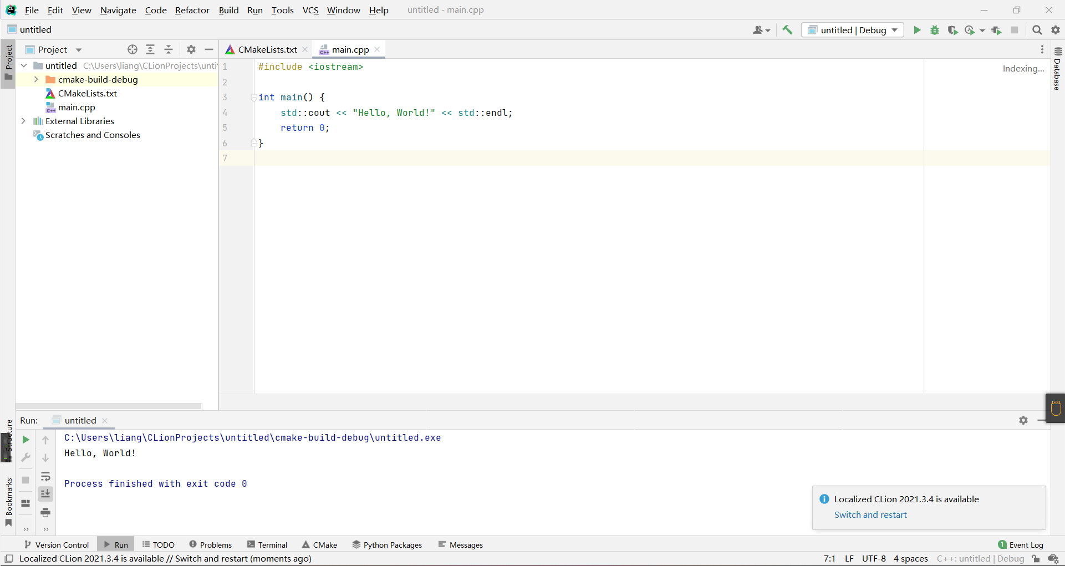Viewport: 1065px width, 566px height.
Task: Toggle the Bookmarks side tool window
Action: [8, 502]
